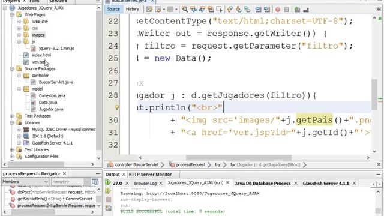Click Shift Line Right icon

pyautogui.click(x=267, y=10)
